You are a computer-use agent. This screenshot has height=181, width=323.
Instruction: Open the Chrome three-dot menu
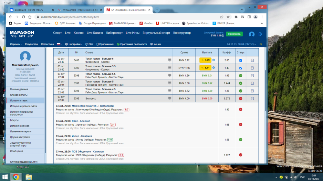click(x=262, y=17)
